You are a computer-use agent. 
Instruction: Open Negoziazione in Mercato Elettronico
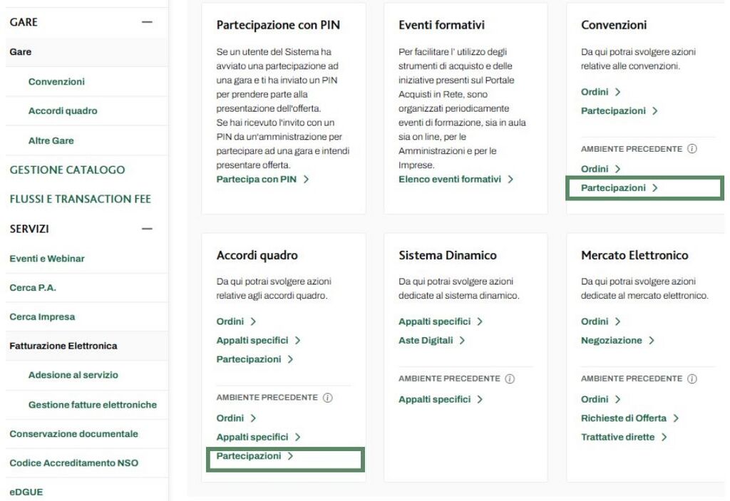[617, 341]
